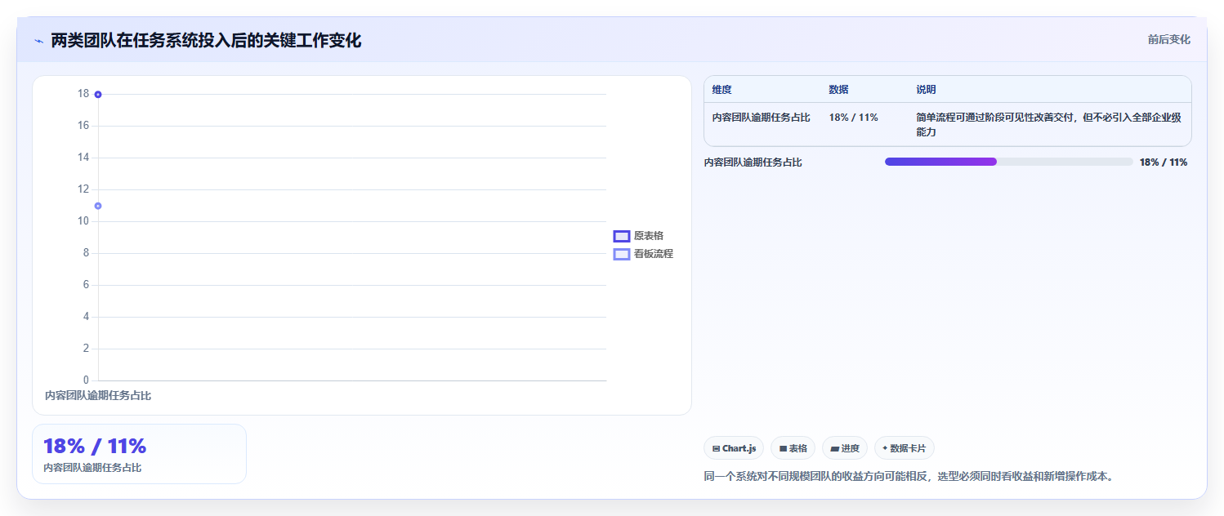Select the 表格 tag chip

click(x=793, y=448)
